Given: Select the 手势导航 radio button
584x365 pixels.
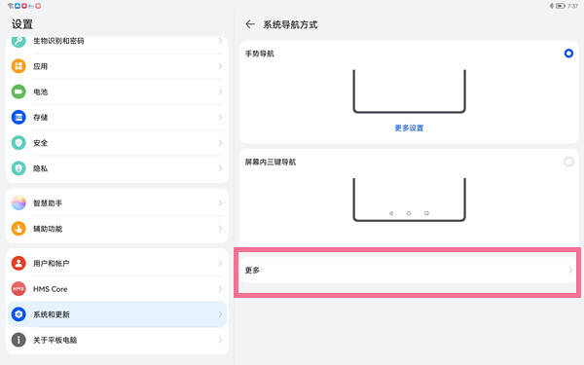Looking at the screenshot, I should click(568, 54).
